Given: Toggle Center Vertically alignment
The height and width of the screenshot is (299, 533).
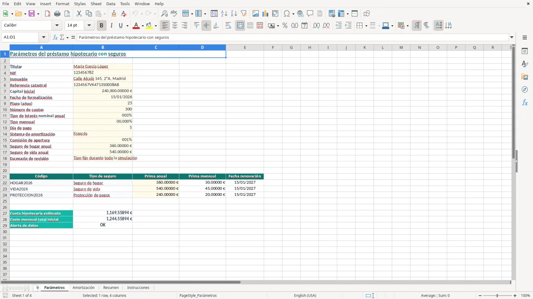Looking at the screenshot, I should coord(206,26).
